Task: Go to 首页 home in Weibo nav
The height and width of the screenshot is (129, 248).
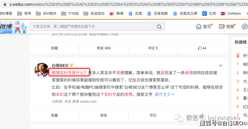Action: tap(204, 27)
